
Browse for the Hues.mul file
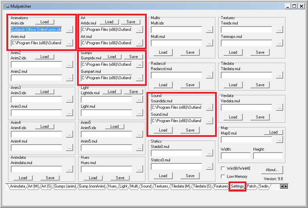point(139,169)
